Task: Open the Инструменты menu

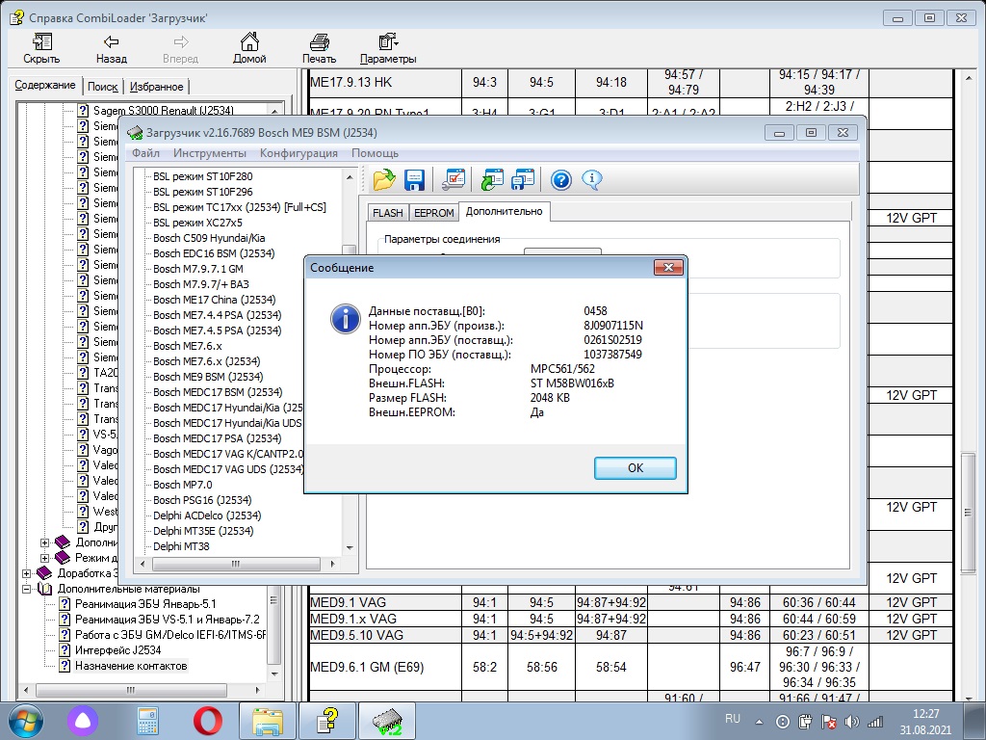Action: coord(209,153)
